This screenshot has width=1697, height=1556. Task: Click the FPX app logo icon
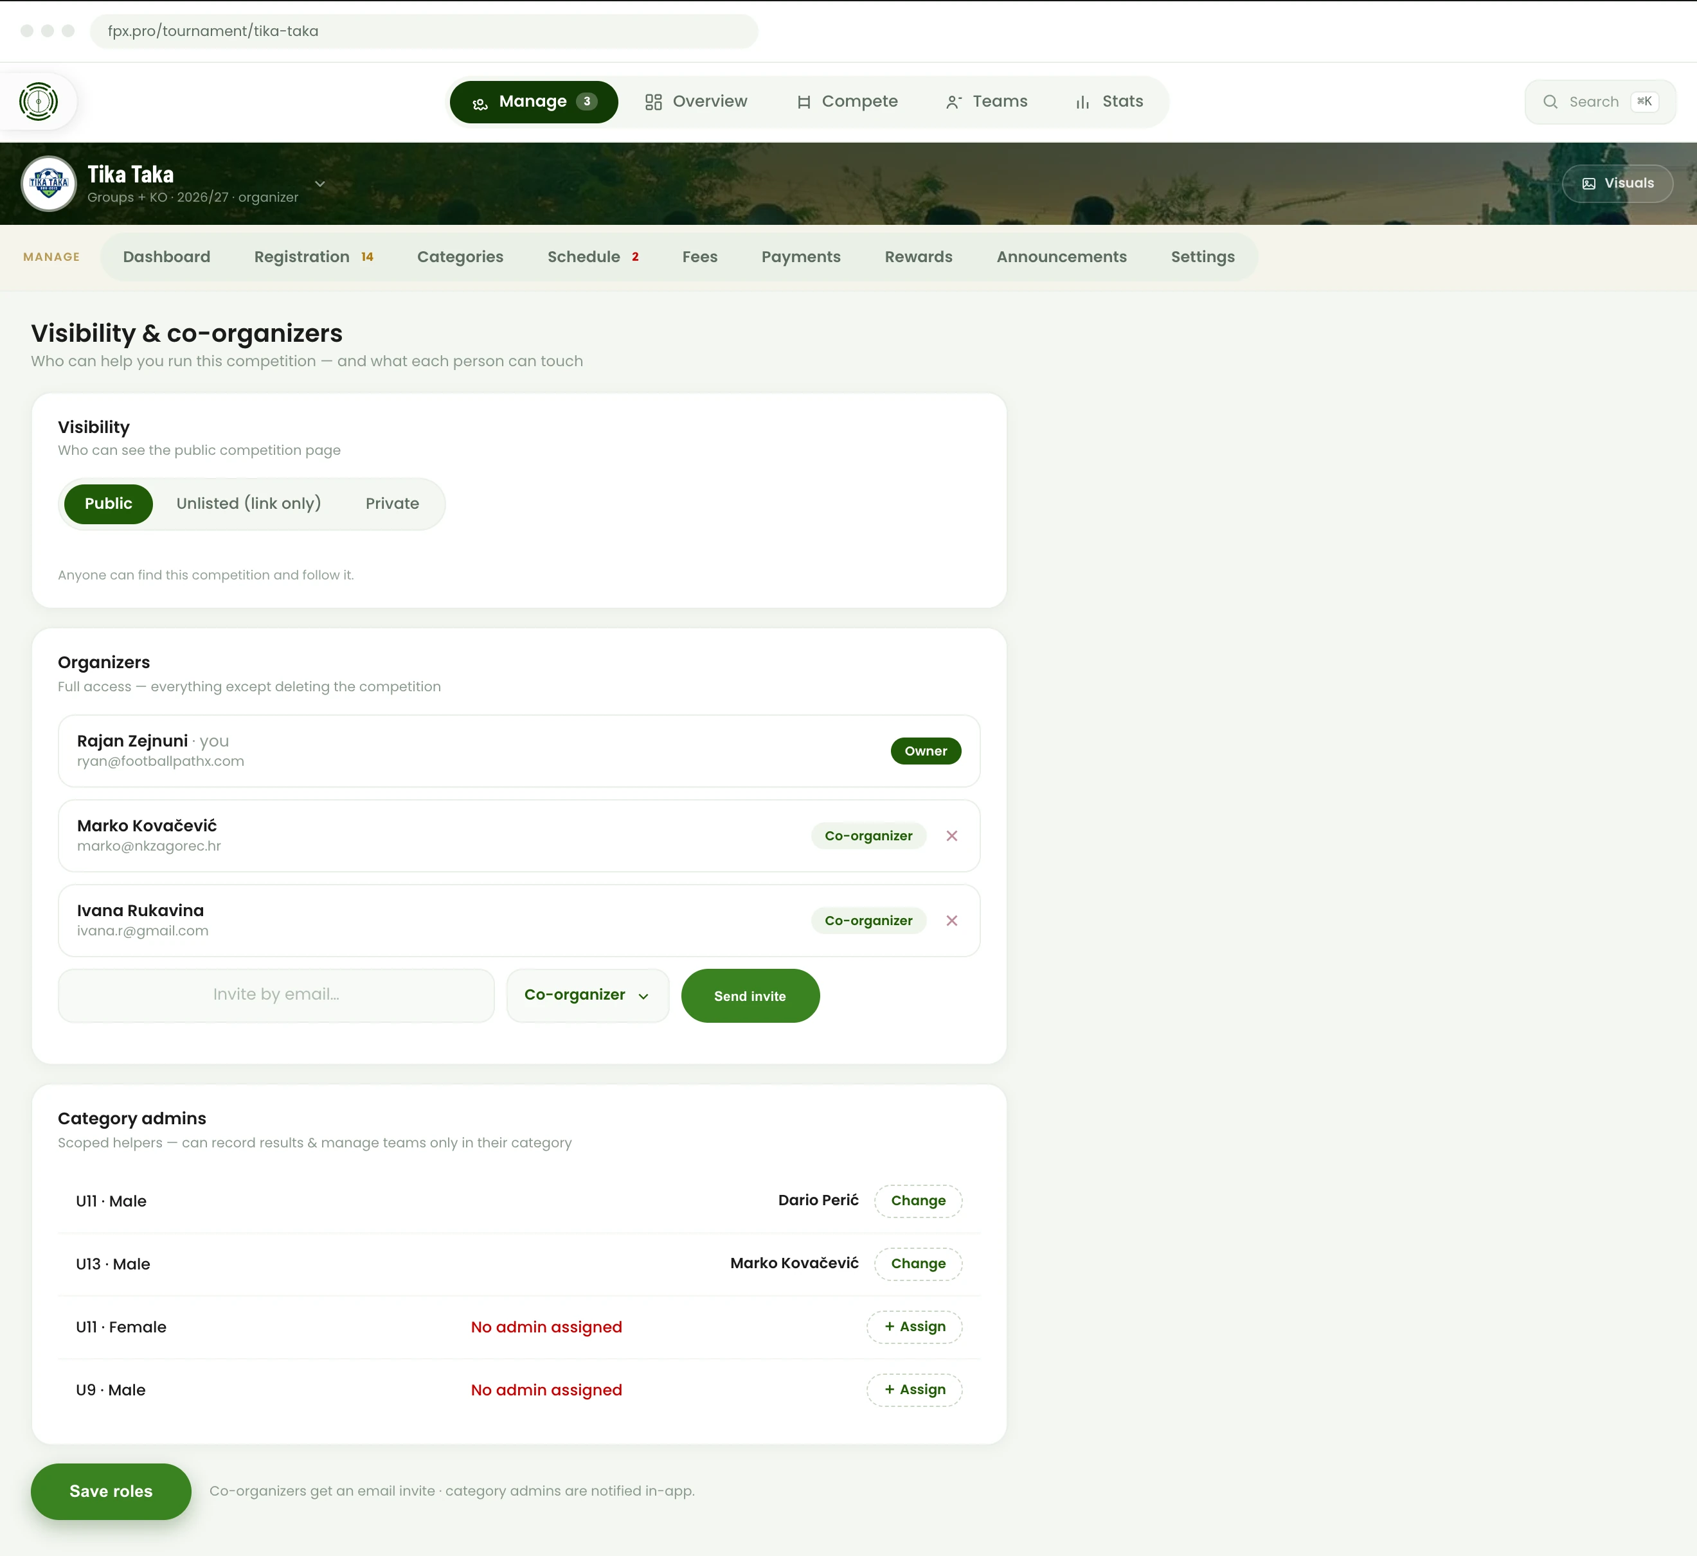[x=39, y=102]
